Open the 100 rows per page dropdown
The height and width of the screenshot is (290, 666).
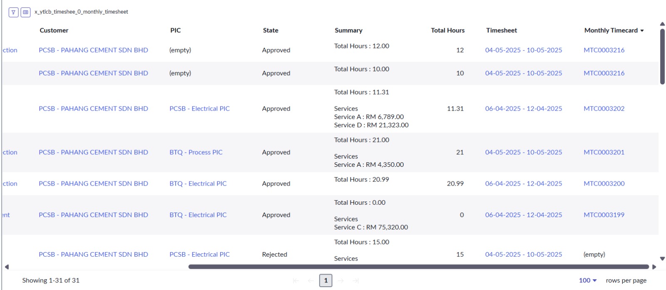(x=587, y=280)
